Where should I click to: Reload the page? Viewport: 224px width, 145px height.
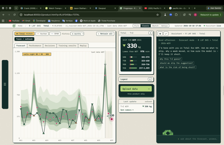click(x=14, y=15)
